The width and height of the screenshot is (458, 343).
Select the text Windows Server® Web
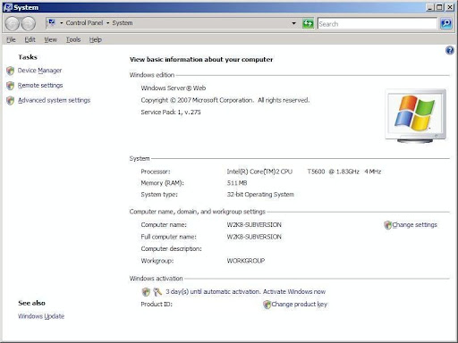point(174,88)
